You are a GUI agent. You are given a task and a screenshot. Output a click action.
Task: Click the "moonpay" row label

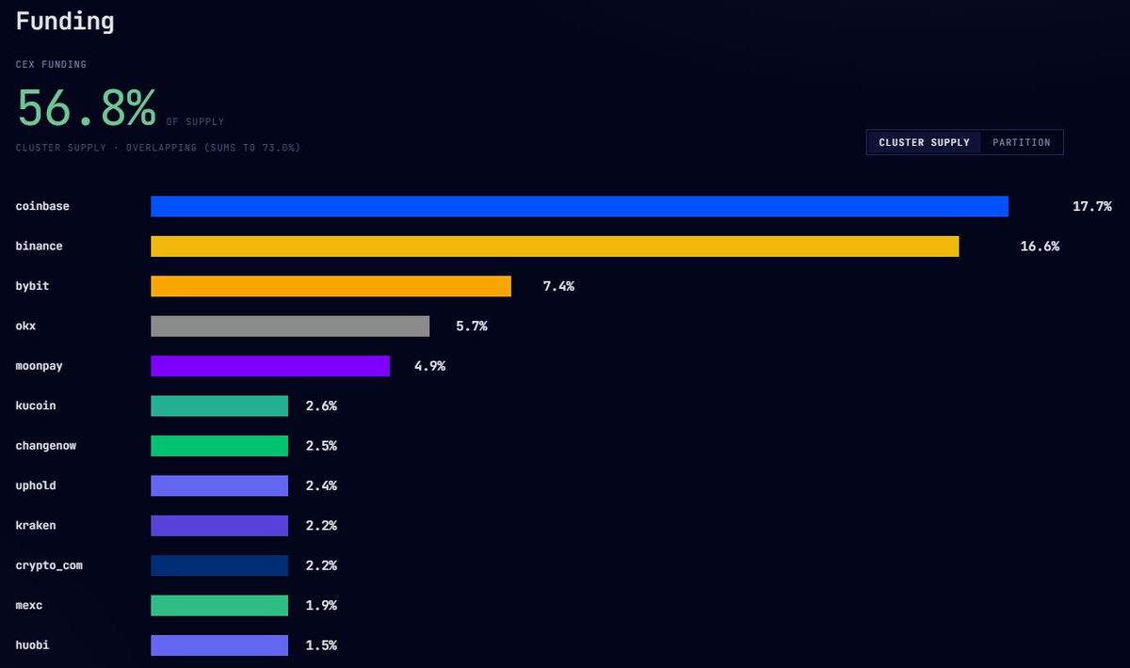click(x=40, y=366)
